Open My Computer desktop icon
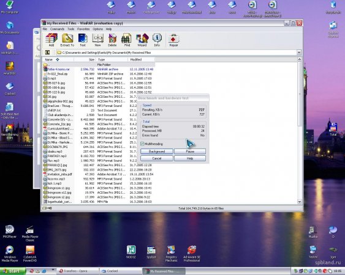This screenshot has width=345, height=275. tap(10, 7)
